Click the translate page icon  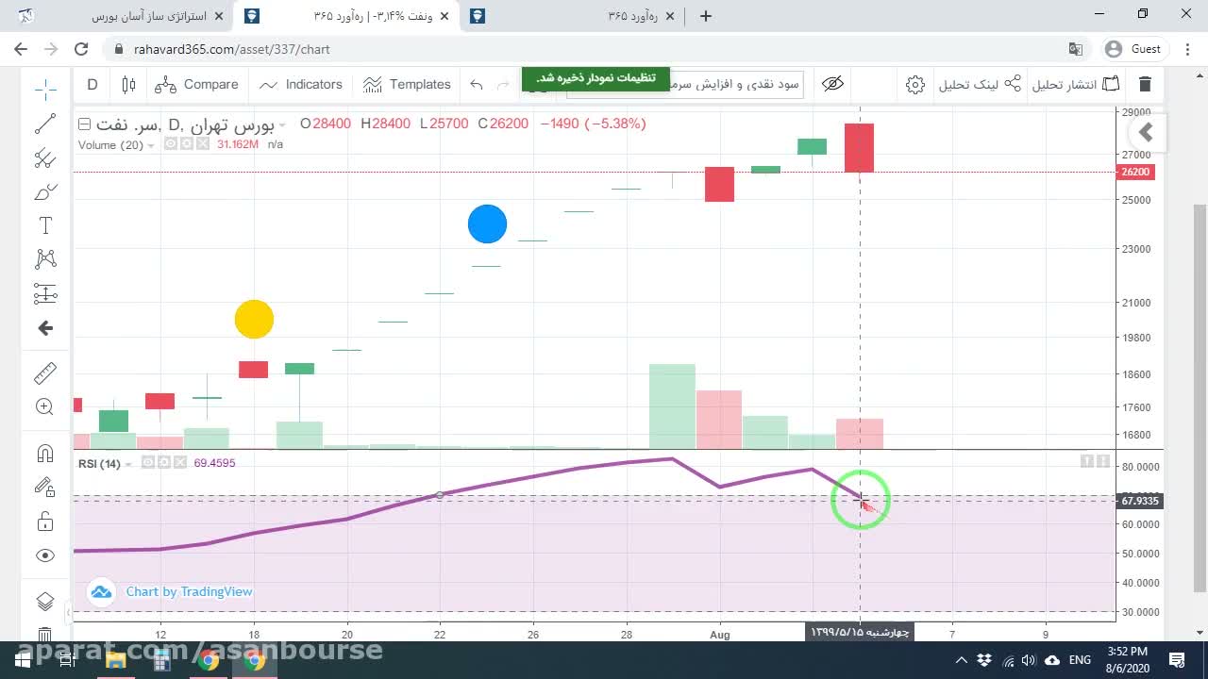click(1075, 49)
